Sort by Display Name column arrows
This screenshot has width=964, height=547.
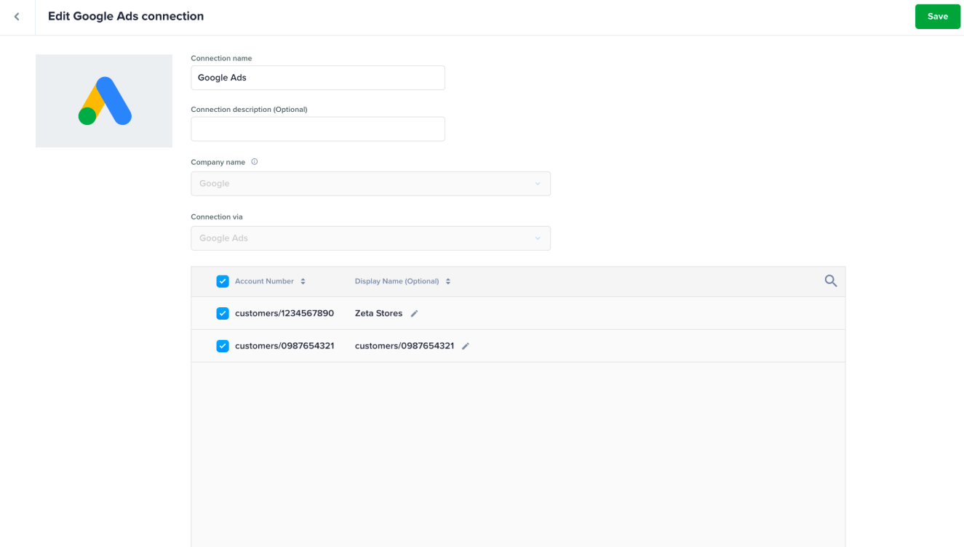(448, 282)
